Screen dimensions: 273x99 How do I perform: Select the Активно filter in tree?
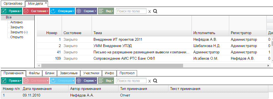(16, 22)
